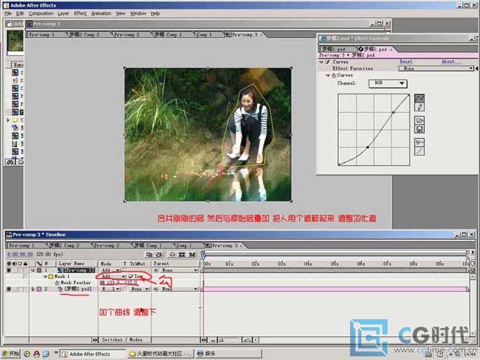Screen dimensions: 480x360
Task: Open Parent None dropdown for layer 2
Action: 178,289
